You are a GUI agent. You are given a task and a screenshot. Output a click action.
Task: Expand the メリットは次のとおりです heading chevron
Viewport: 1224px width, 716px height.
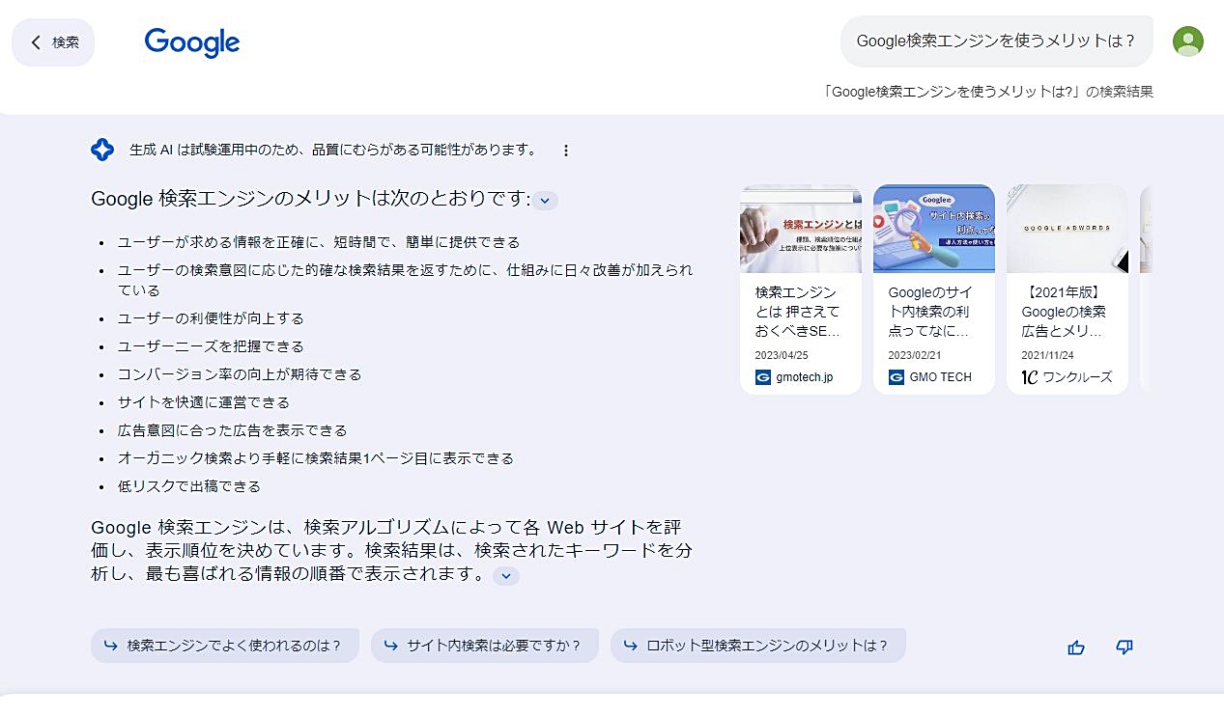pos(545,201)
